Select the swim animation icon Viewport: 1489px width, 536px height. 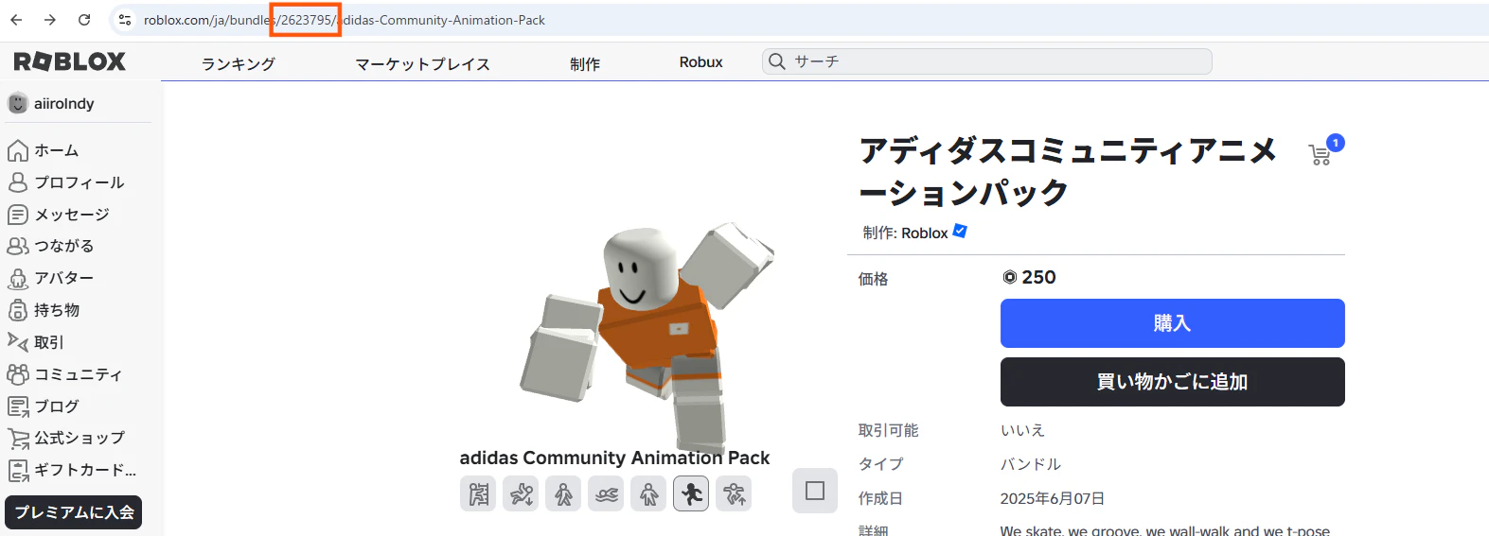606,493
